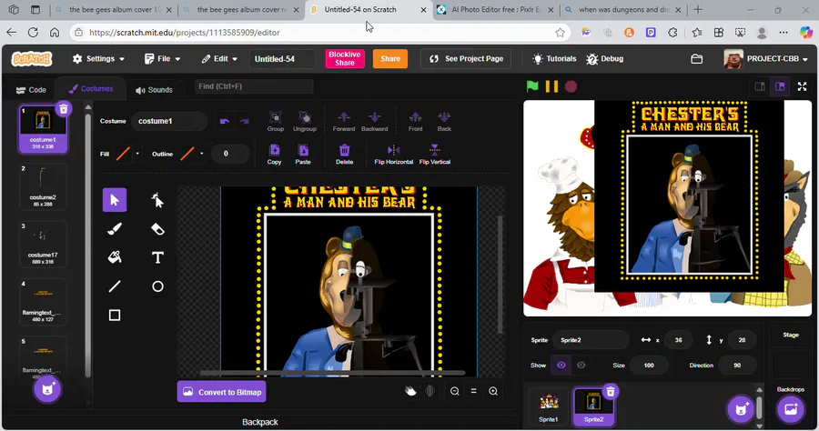Bring selection to Front

(x=415, y=121)
